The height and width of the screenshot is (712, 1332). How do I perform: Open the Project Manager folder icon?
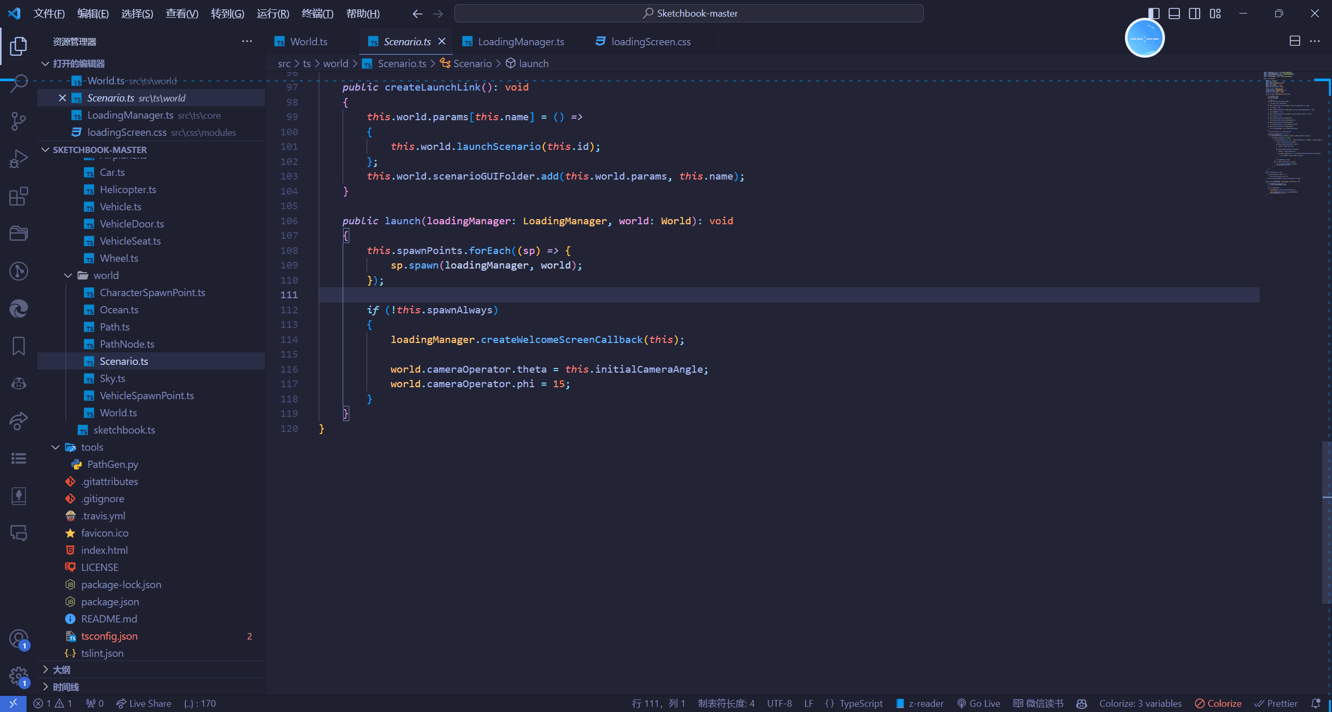coord(19,234)
